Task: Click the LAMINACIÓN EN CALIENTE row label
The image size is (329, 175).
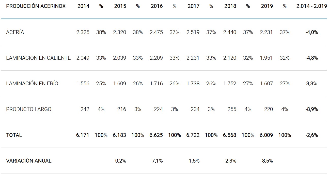Action: pyautogui.click(x=38, y=58)
